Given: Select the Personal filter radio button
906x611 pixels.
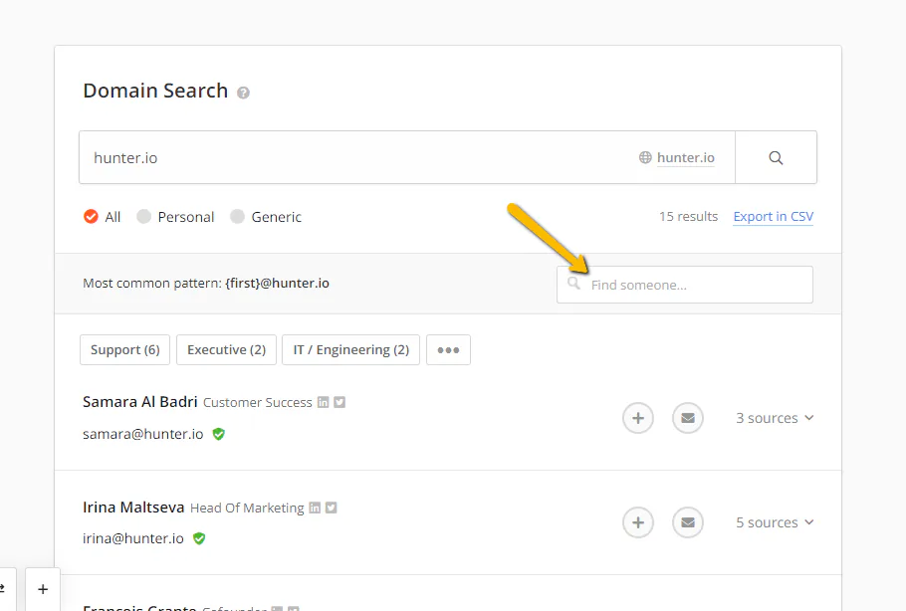Looking at the screenshot, I should click(144, 217).
